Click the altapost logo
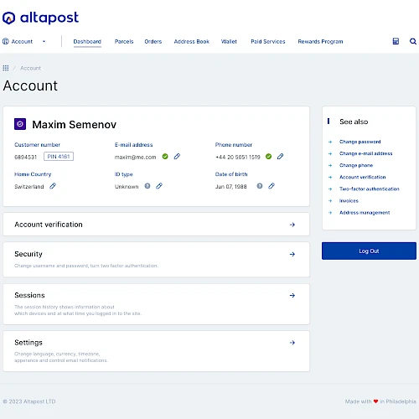 pos(40,18)
